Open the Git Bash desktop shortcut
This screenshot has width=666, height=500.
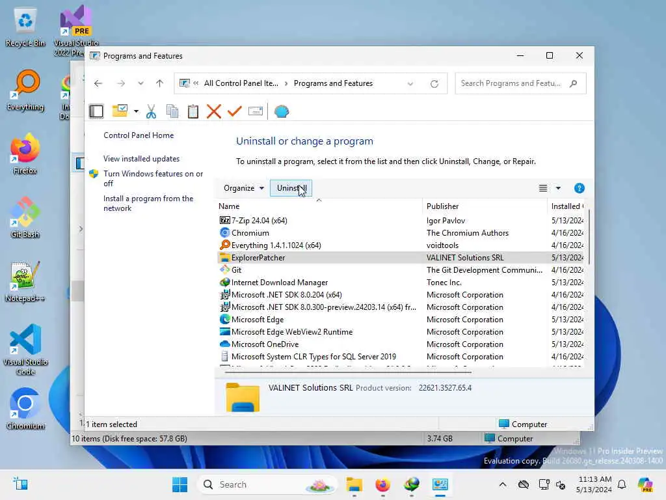click(x=25, y=218)
